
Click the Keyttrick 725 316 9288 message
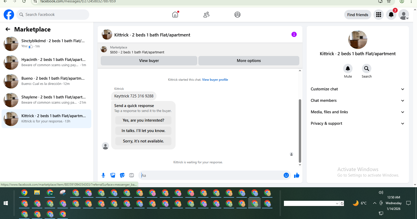click(134, 96)
